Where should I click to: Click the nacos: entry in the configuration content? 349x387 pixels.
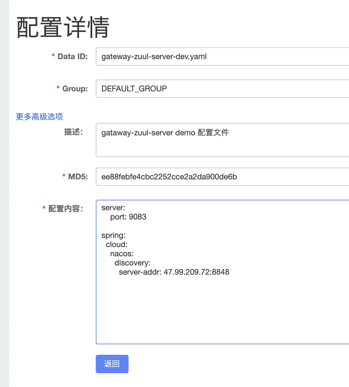121,254
